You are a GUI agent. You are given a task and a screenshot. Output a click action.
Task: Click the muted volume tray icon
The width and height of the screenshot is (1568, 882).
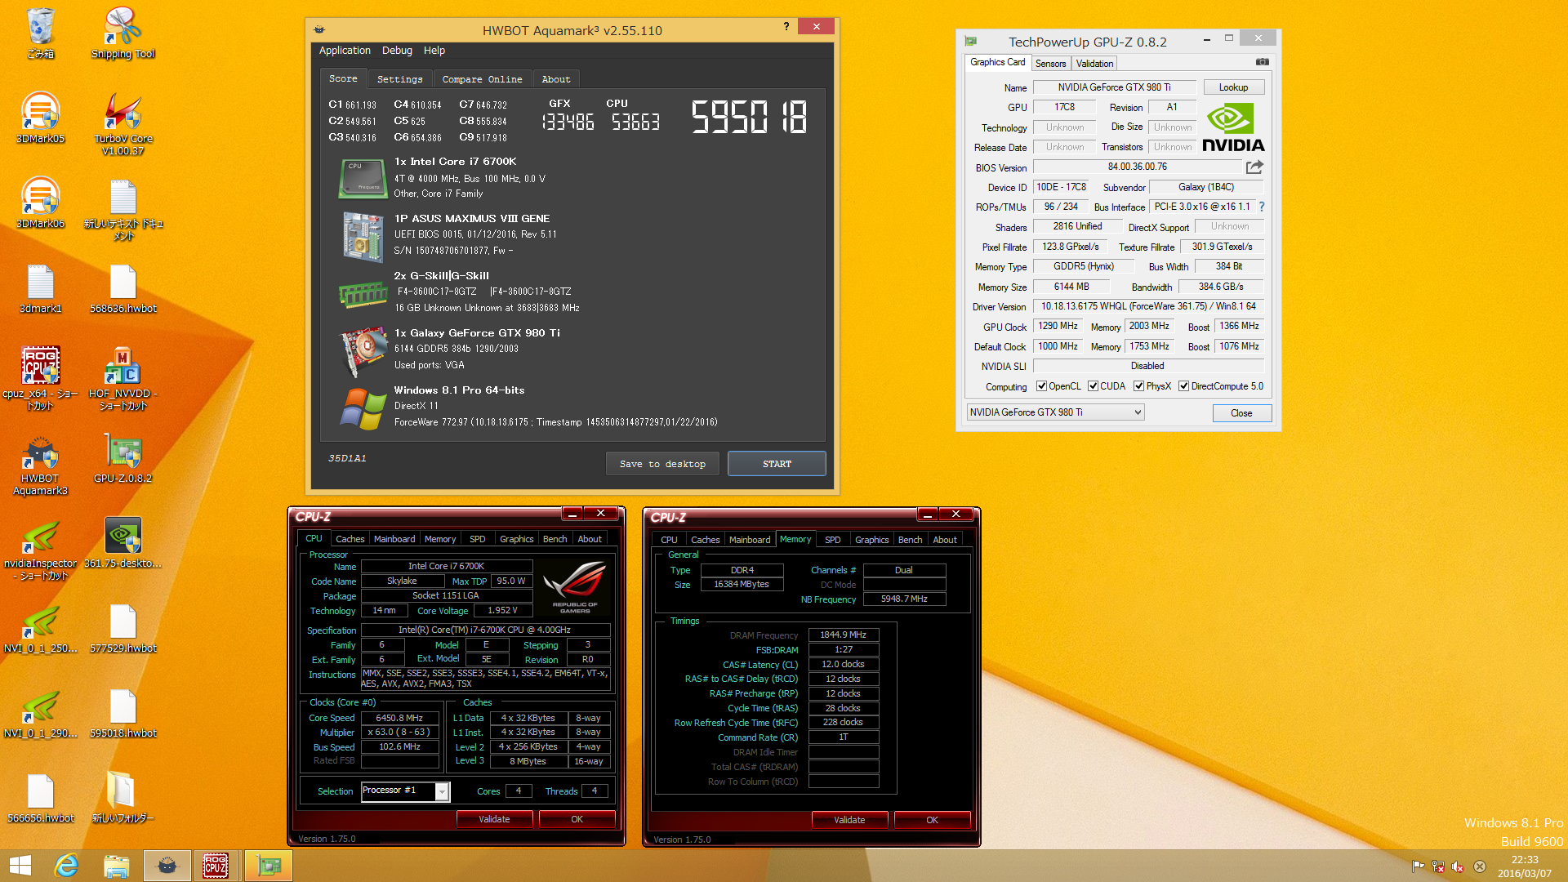pyautogui.click(x=1458, y=866)
